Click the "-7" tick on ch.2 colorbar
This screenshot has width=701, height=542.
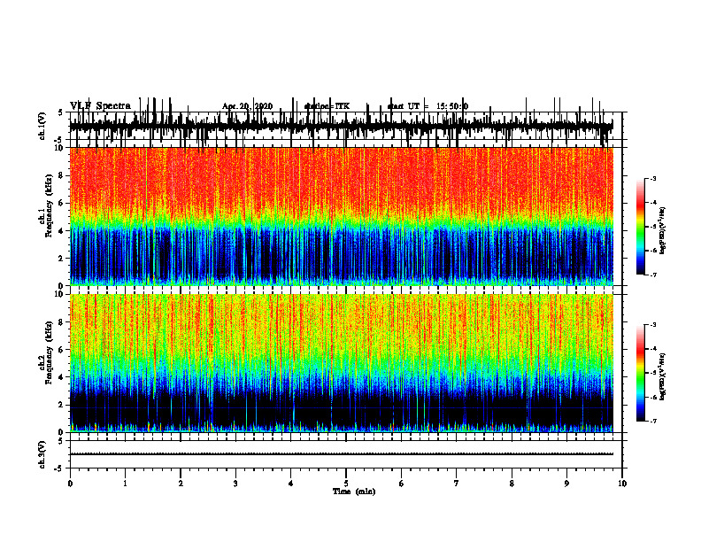click(652, 421)
